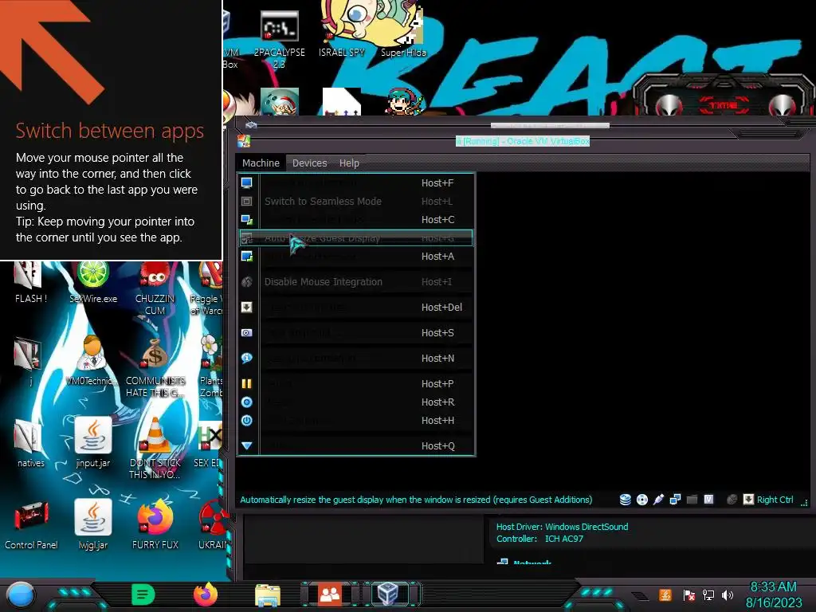
Task: Click Host Driver: Windows DirectSound text
Action: pyautogui.click(x=562, y=527)
